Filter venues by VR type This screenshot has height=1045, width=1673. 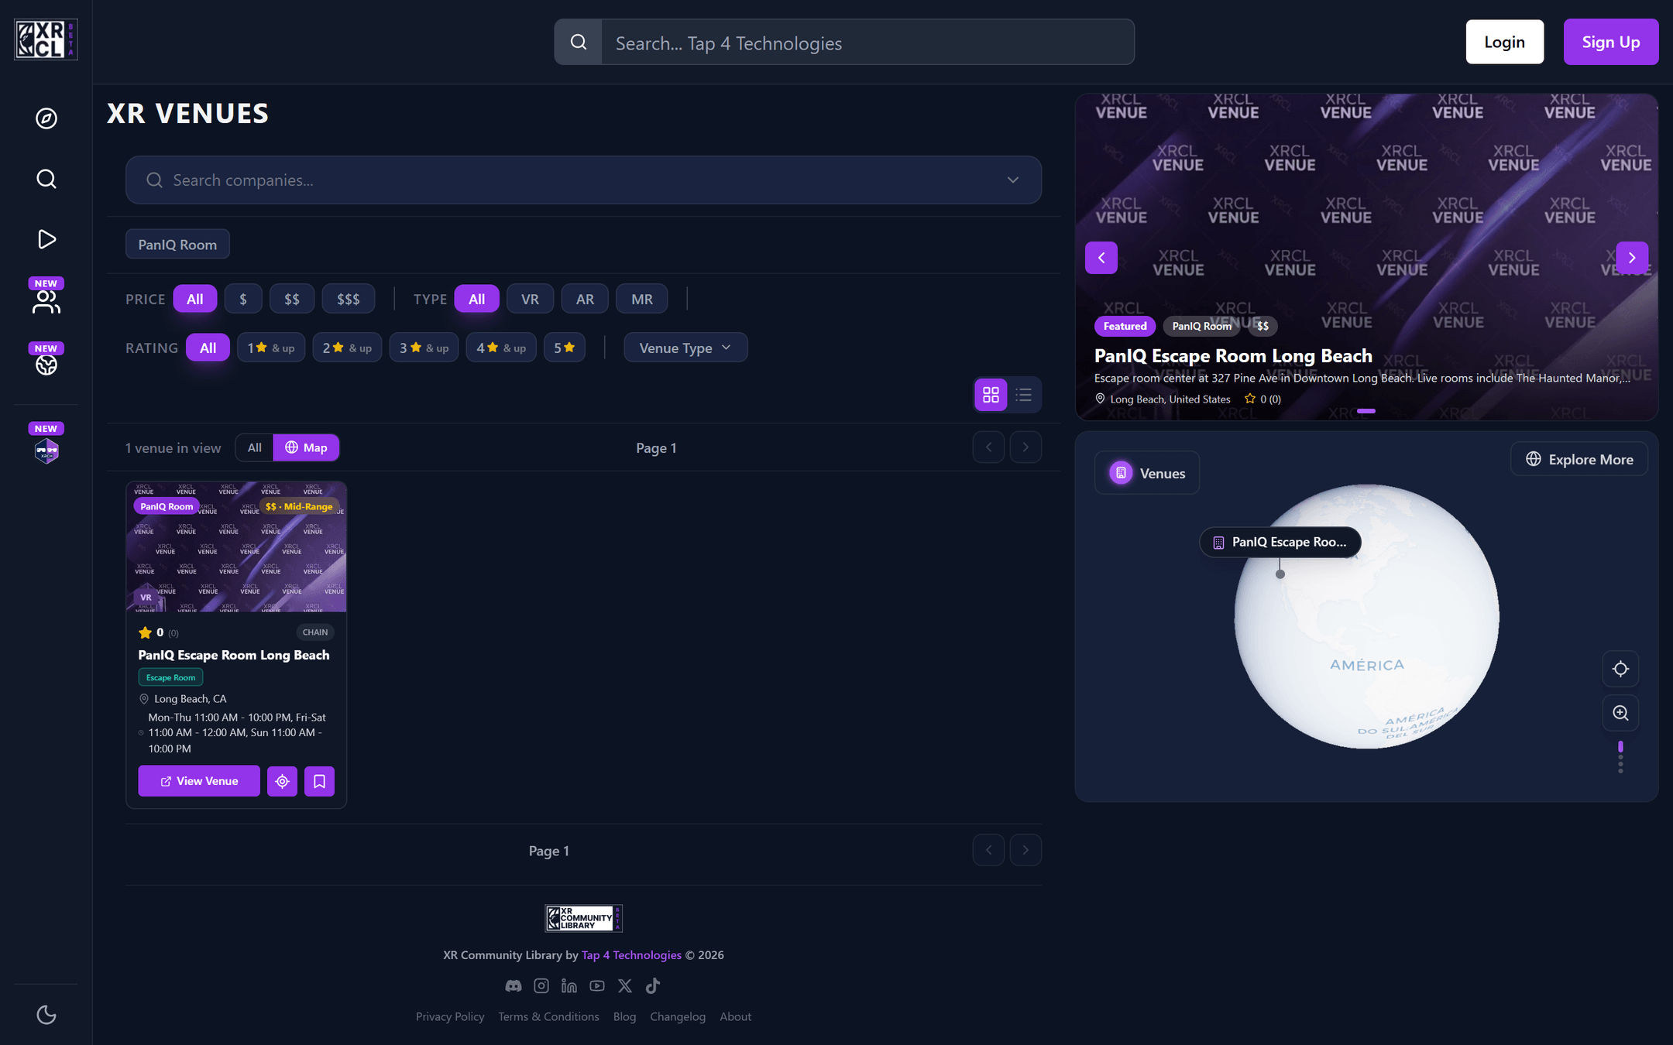(x=530, y=299)
